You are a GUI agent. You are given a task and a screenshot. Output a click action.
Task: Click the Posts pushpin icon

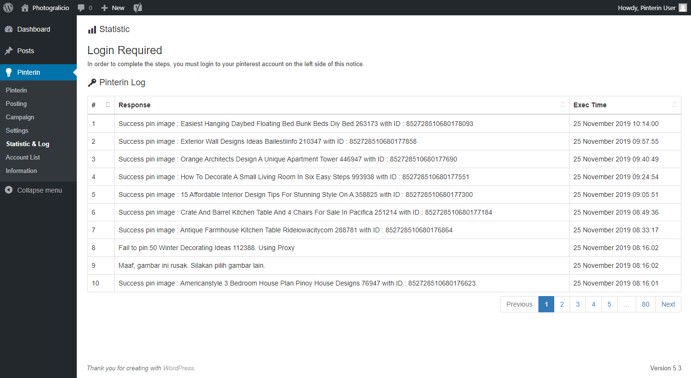click(x=9, y=51)
